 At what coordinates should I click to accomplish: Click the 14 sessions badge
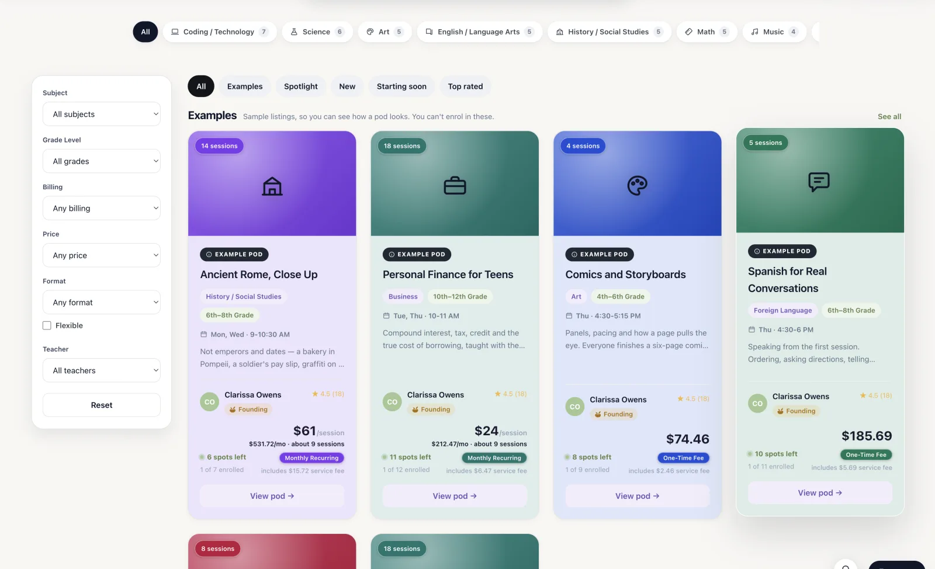point(219,146)
